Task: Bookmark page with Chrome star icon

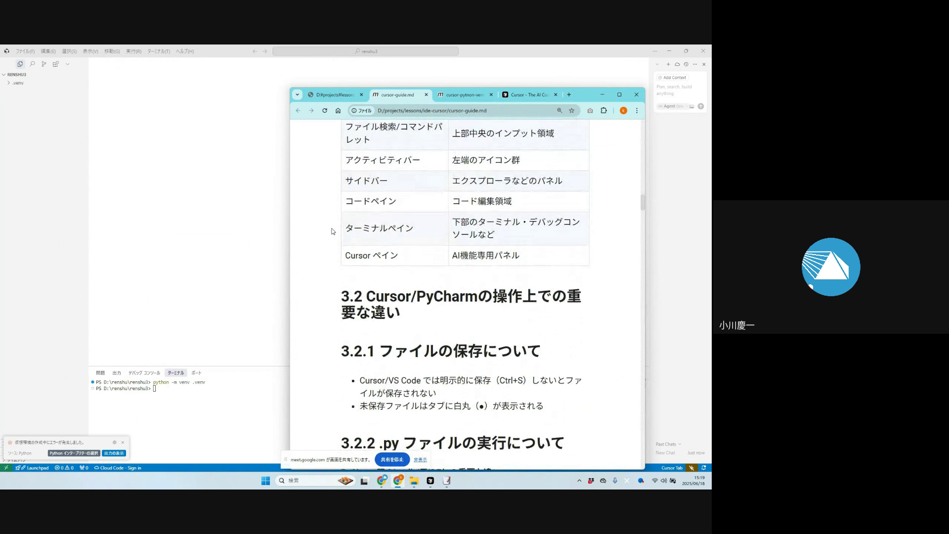Action: tap(572, 111)
